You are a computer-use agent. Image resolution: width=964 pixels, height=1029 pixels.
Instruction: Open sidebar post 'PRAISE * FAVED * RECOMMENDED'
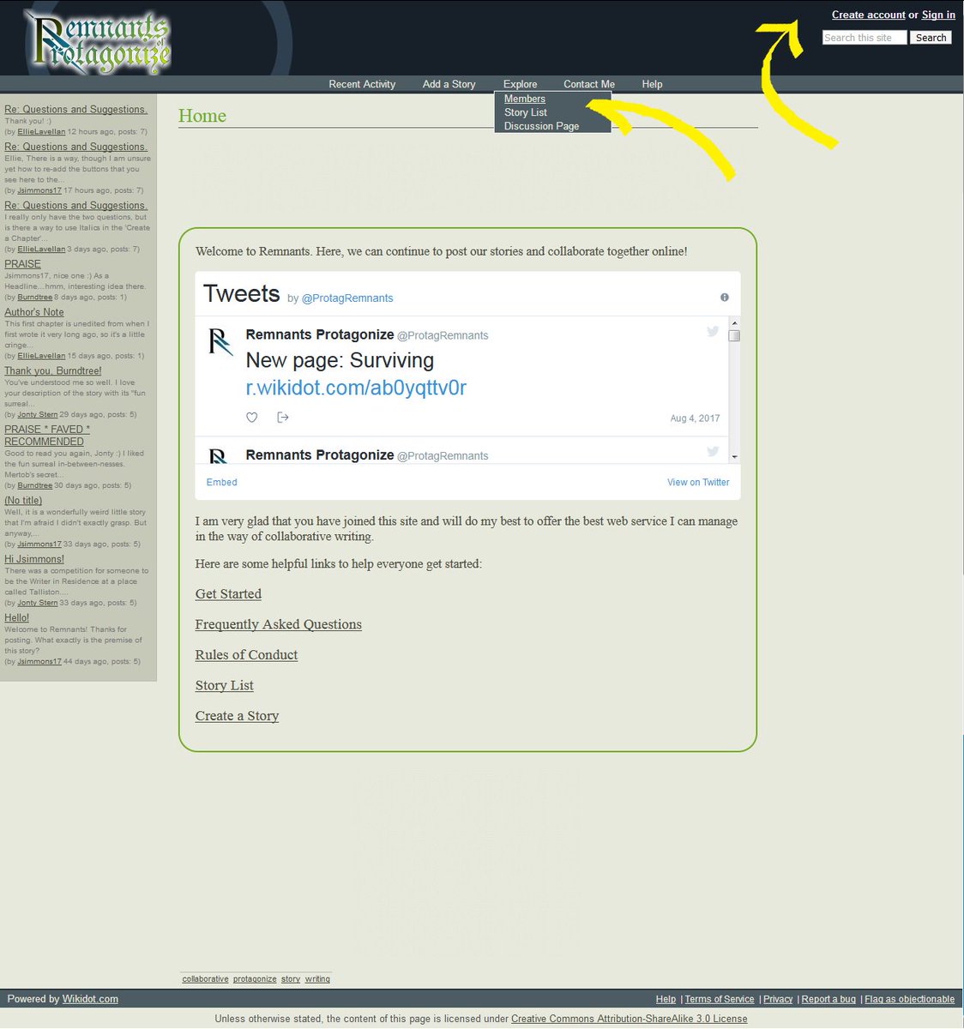(46, 436)
